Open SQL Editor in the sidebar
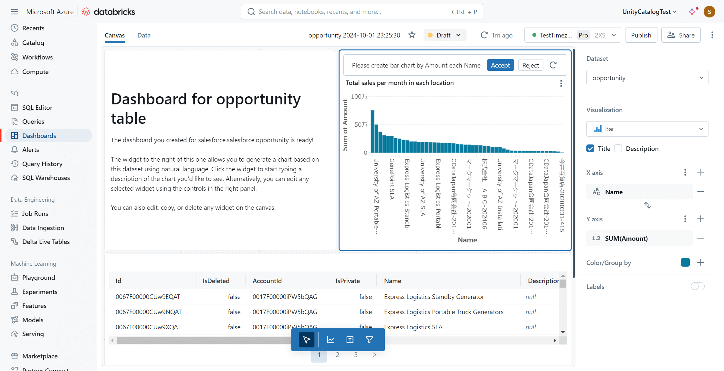724x371 pixels. 37,108
